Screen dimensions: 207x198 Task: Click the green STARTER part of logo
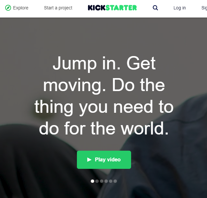pos(121,8)
